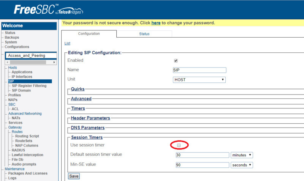304x181 pixels.
Task: Click the Name input field
Action: pos(199,70)
